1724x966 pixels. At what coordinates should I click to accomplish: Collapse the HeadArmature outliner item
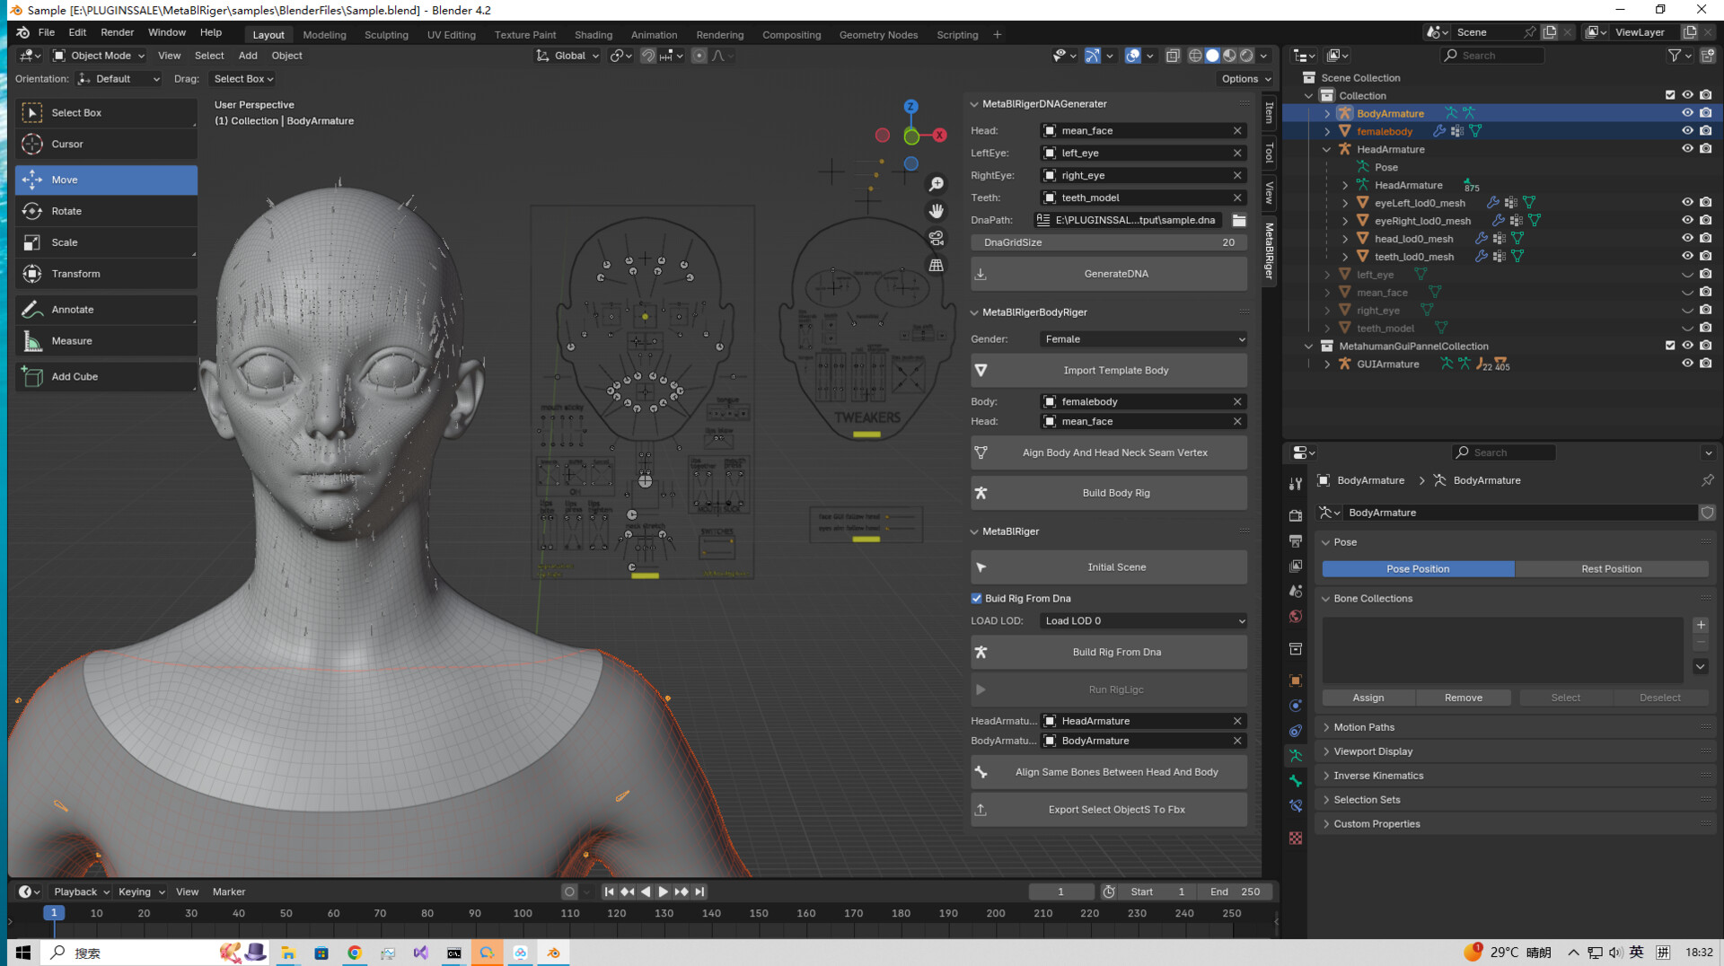tap(1327, 149)
